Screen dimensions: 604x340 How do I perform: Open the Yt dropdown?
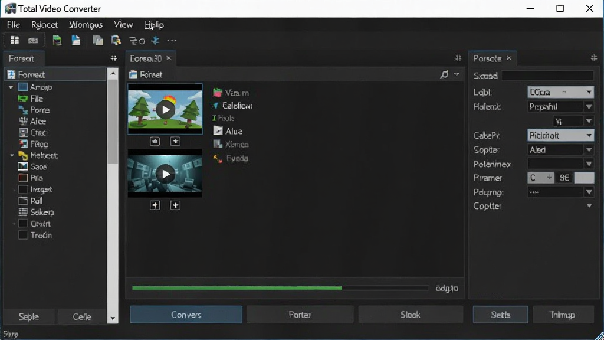pos(573,121)
